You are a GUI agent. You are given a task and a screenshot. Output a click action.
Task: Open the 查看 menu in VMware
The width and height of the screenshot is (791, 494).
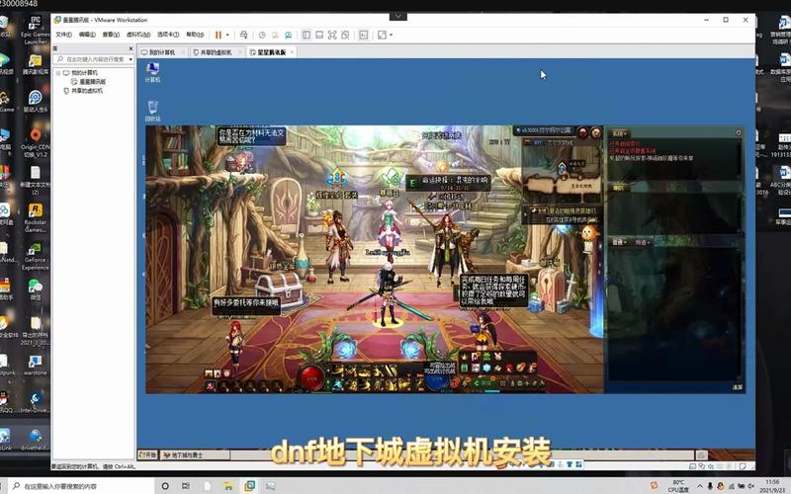point(111,35)
